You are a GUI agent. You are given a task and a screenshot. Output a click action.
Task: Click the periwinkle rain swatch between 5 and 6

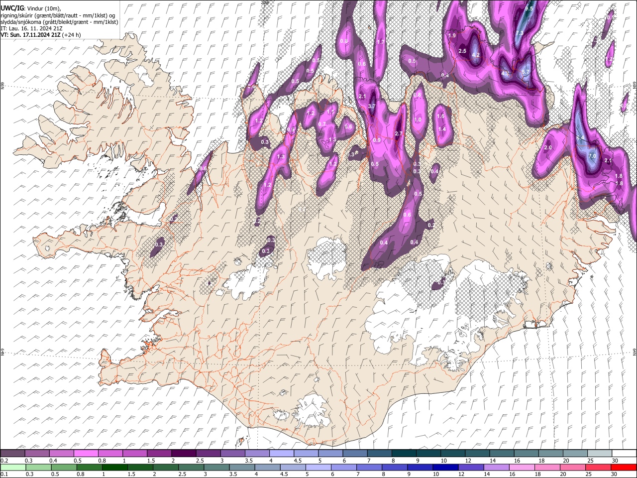318,467
